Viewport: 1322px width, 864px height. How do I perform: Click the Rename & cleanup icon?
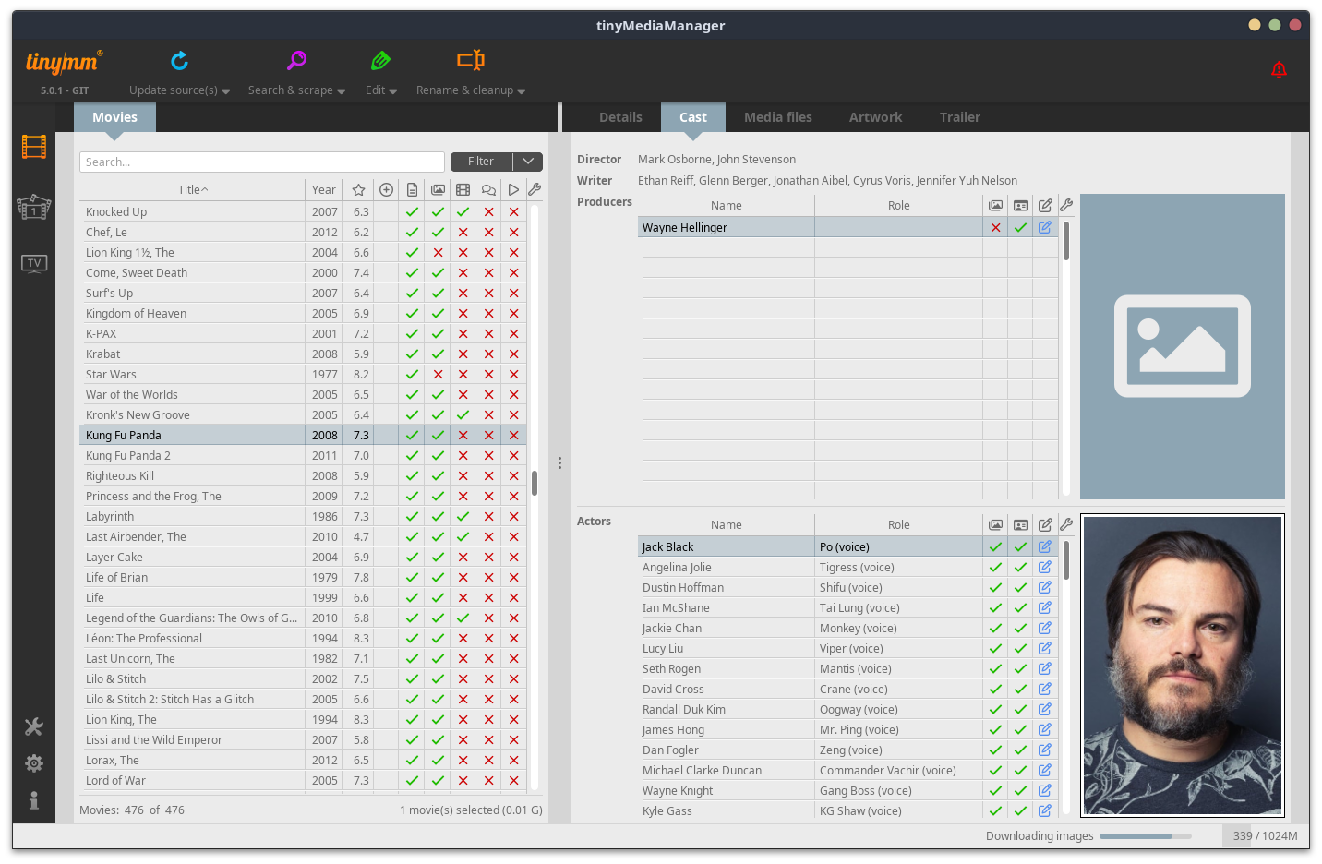[470, 61]
